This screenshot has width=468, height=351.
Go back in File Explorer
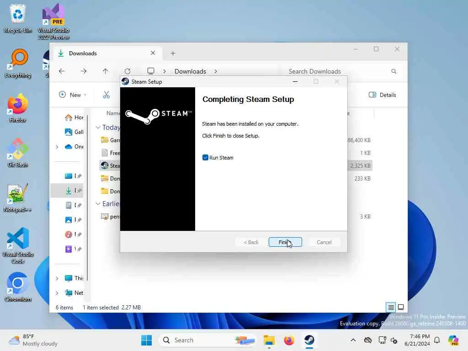pos(62,71)
